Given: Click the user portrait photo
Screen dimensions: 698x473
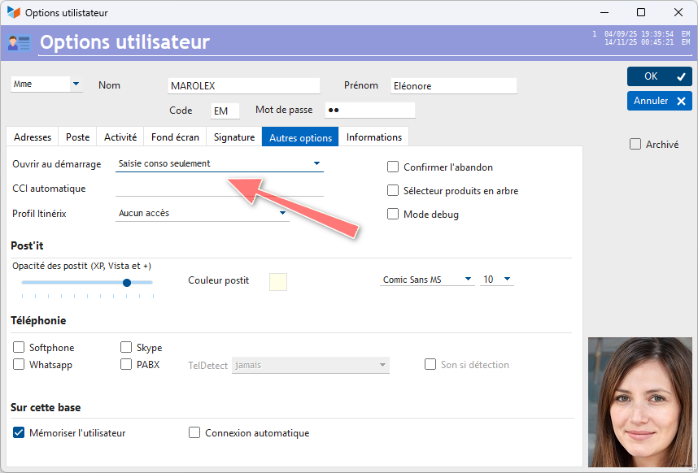Looking at the screenshot, I should (640, 401).
